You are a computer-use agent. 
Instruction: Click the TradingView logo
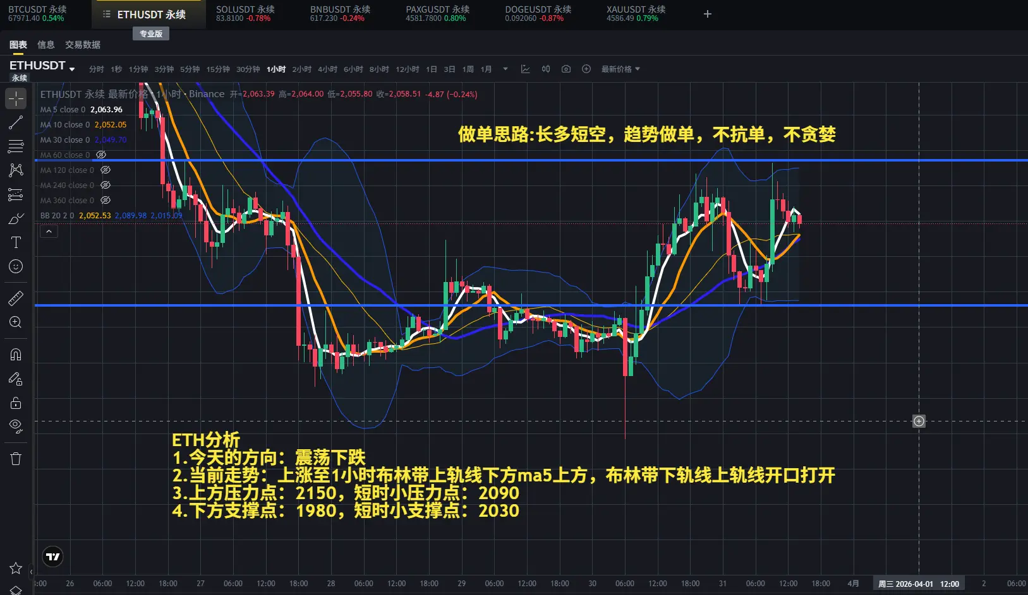point(53,557)
